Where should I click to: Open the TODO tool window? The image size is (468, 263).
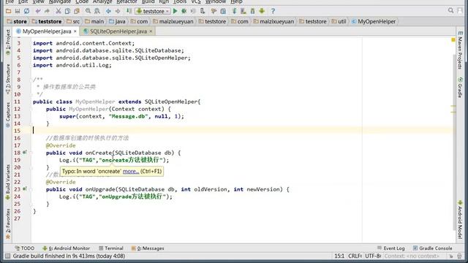[x=24, y=248]
